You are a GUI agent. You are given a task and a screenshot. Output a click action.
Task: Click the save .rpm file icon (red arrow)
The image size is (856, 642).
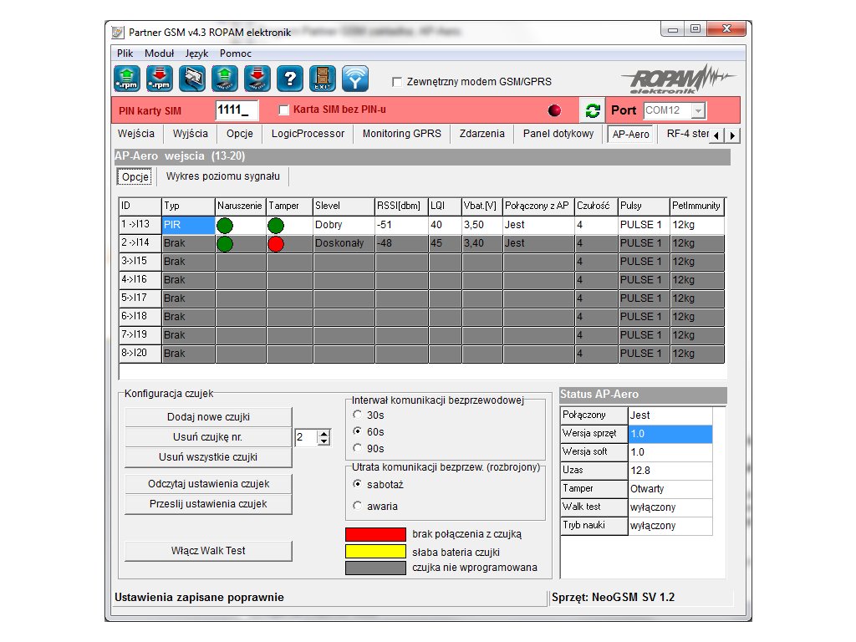coord(159,78)
